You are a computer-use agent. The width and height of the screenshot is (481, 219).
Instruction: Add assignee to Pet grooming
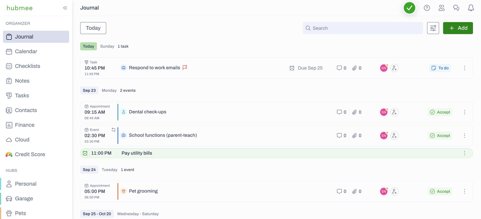pyautogui.click(x=394, y=191)
